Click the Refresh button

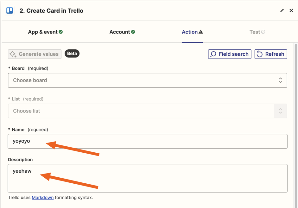(271, 54)
